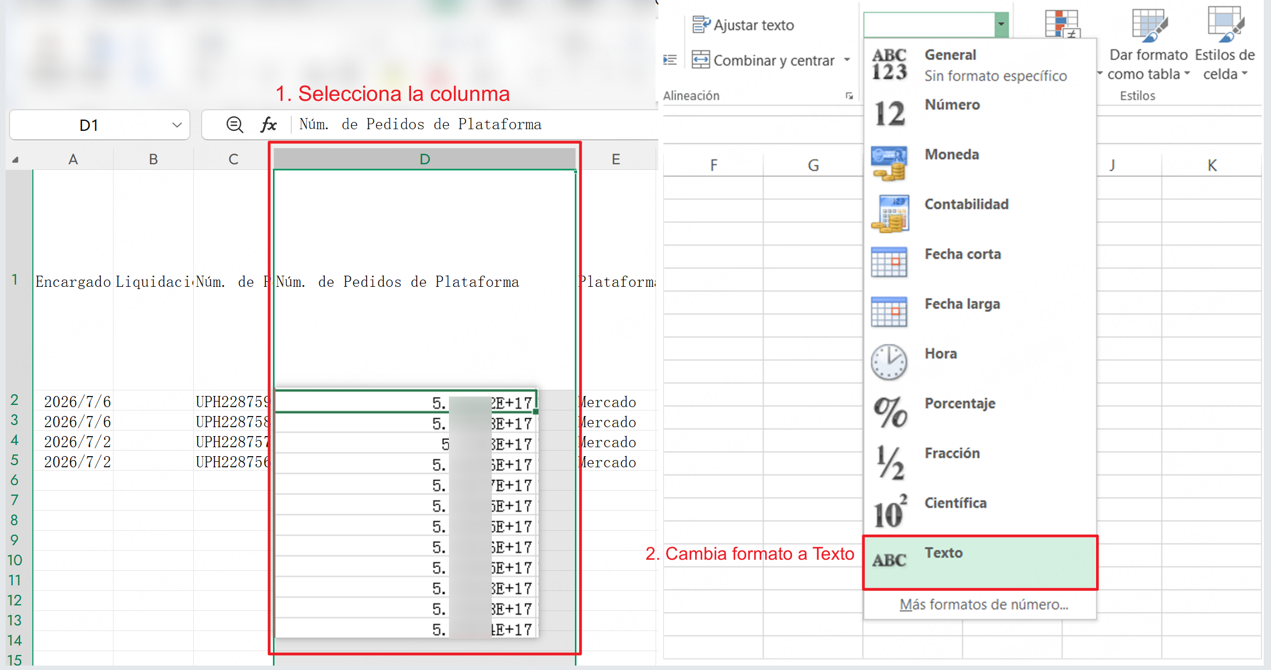Screen dimensions: 1271x670
Task: Click cell with 2026/7/6 in row 2
Action: [x=74, y=402]
